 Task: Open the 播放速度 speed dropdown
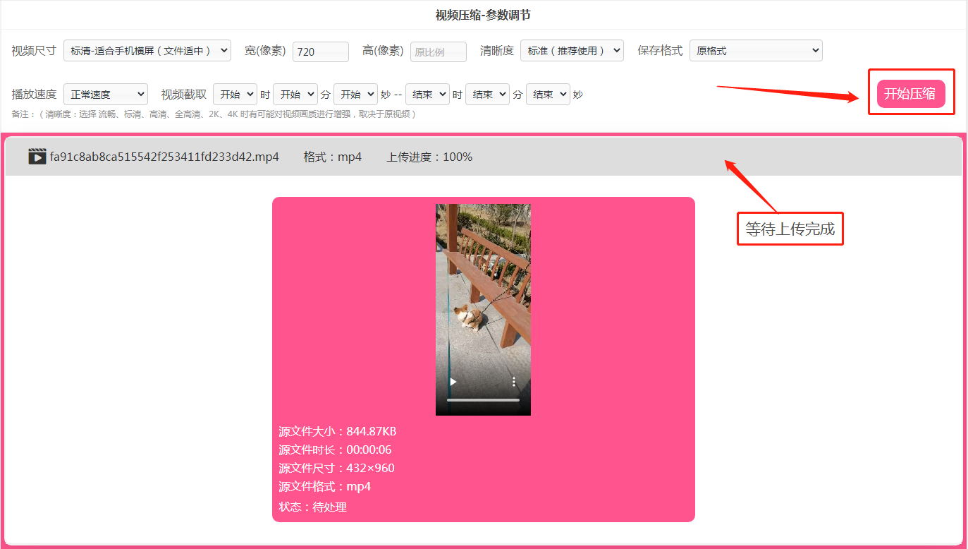(x=106, y=94)
